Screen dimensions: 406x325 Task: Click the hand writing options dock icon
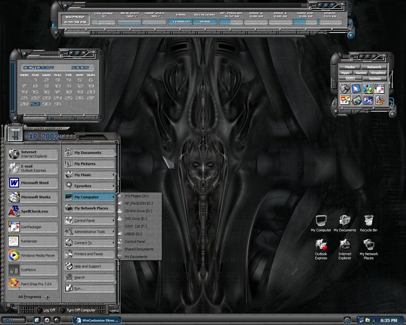345,100
